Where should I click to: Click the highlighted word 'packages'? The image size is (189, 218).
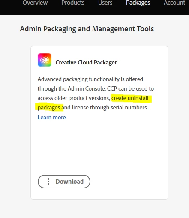49,108
